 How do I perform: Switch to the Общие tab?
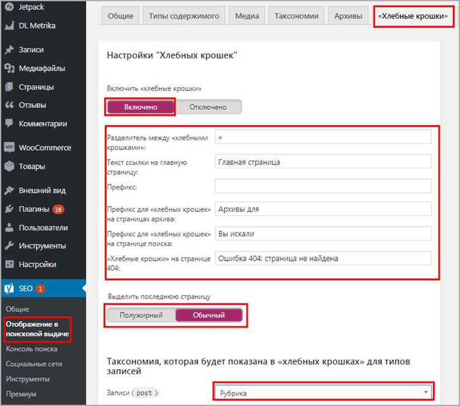[120, 16]
